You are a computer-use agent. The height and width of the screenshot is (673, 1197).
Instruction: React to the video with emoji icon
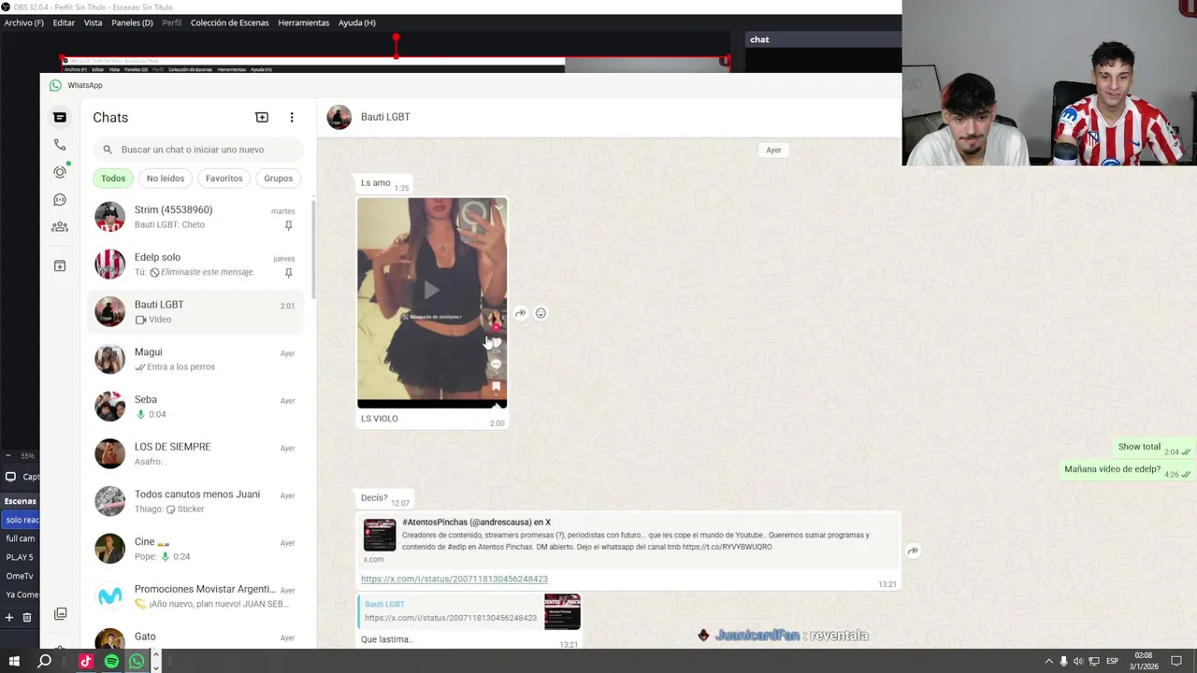(541, 313)
